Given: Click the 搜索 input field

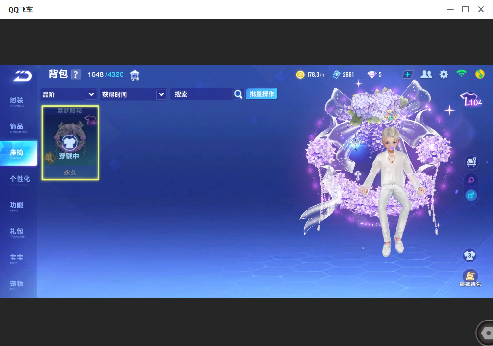Looking at the screenshot, I should [x=201, y=94].
